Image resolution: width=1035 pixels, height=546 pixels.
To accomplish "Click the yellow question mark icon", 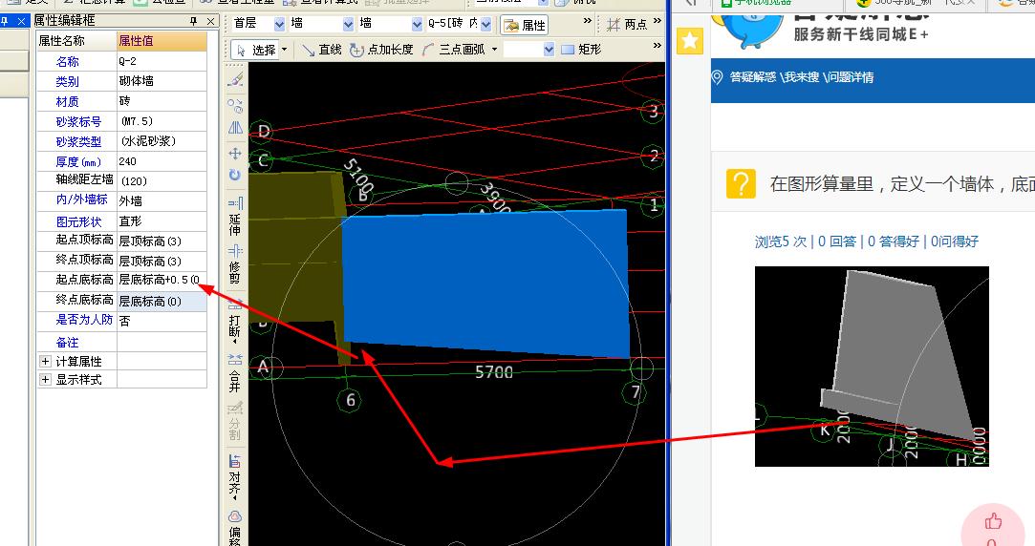I will [x=741, y=183].
